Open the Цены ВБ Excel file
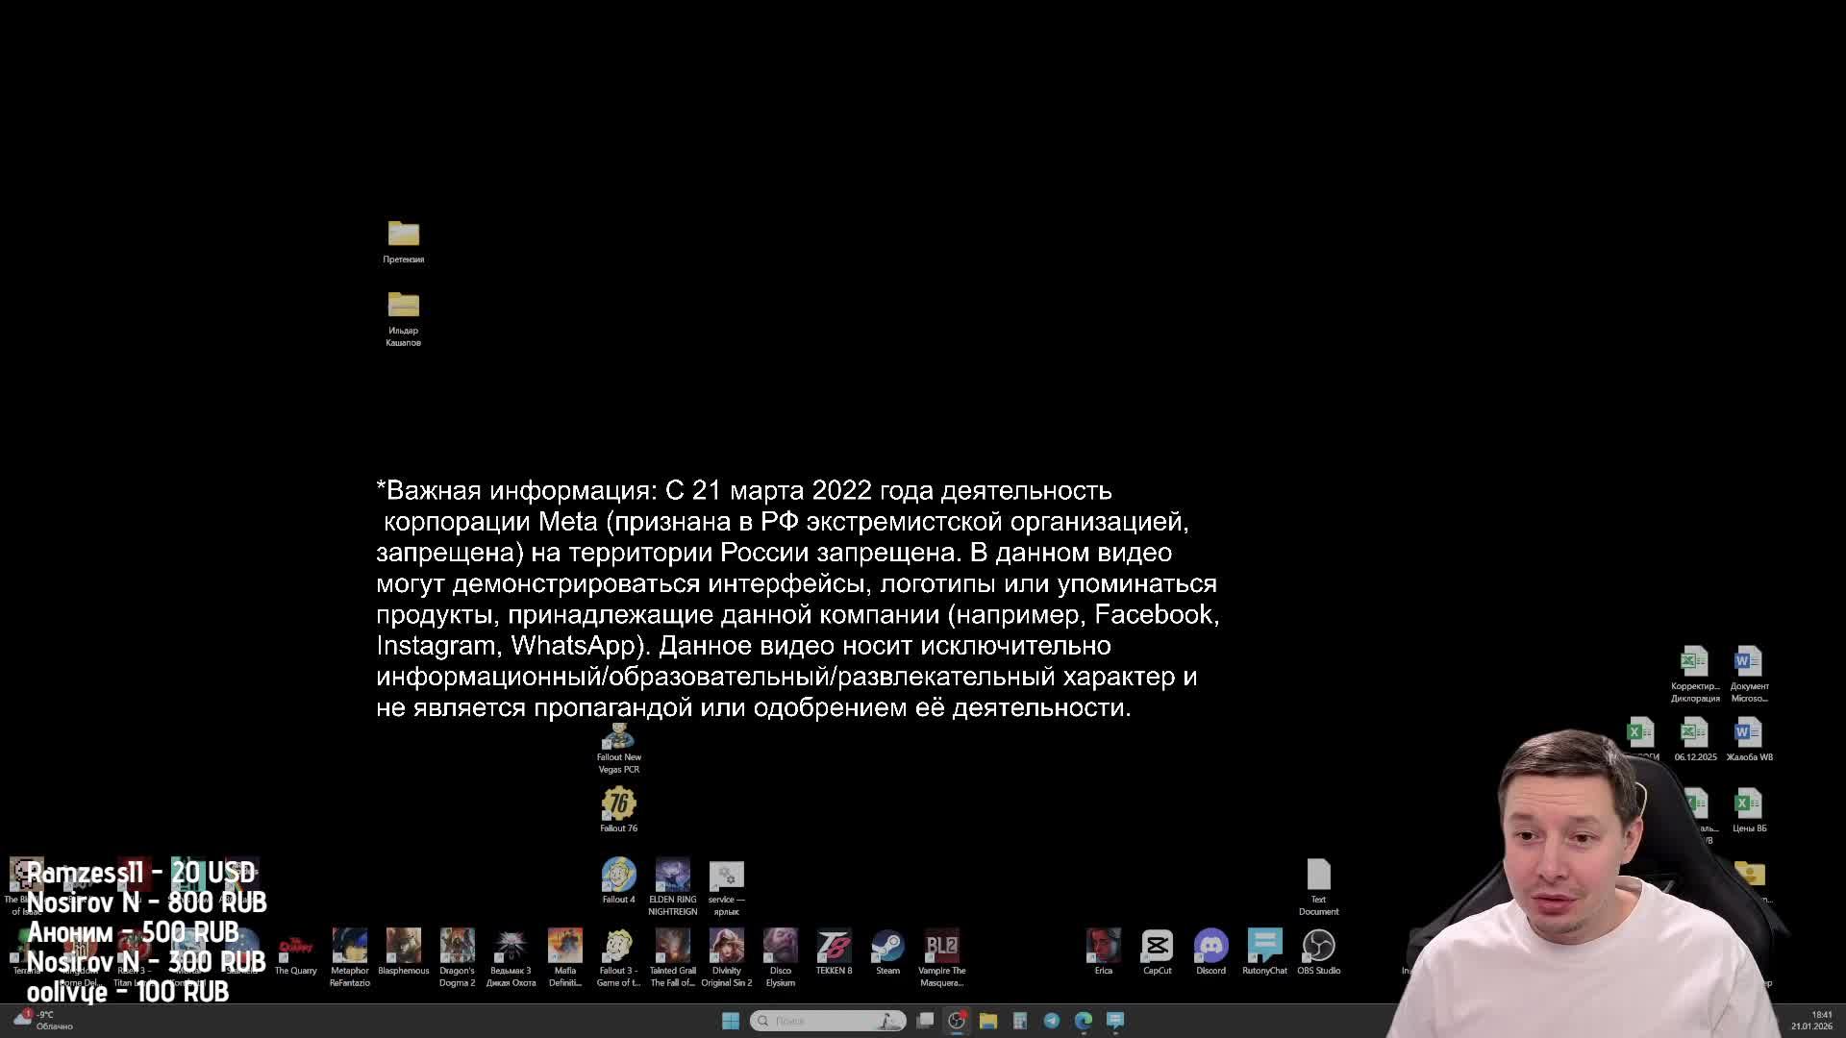 [1749, 804]
